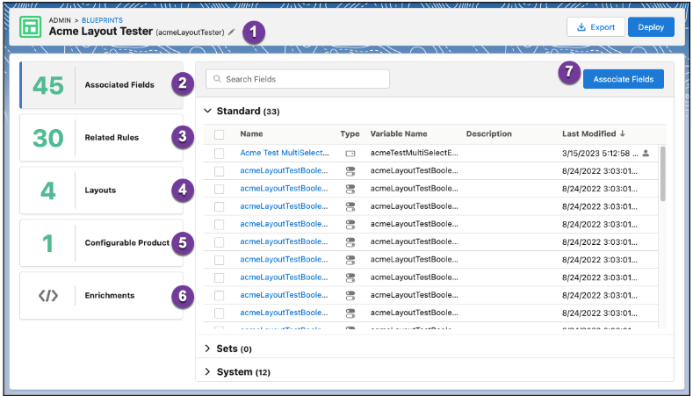Image resolution: width=693 pixels, height=396 pixels.
Task: Open the Related Rules tab showing 30
Action: [x=101, y=138]
